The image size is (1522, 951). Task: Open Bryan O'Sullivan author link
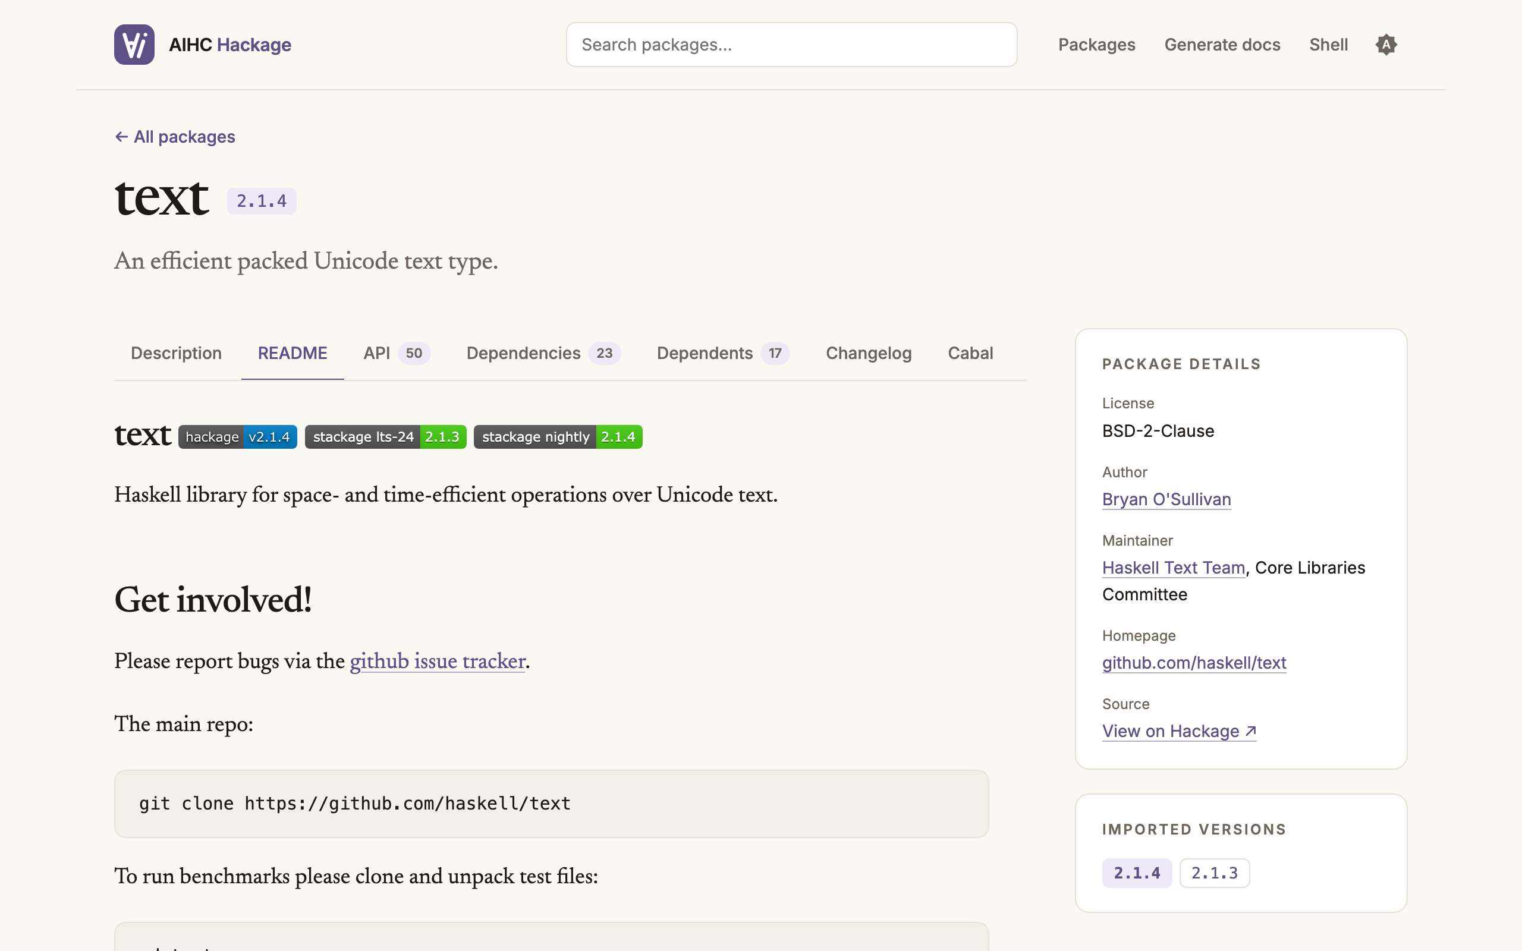[x=1166, y=499]
